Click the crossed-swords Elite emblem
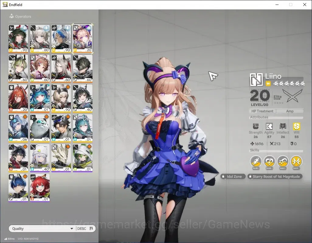Viewport: 312px width, 243px height. 293,96
